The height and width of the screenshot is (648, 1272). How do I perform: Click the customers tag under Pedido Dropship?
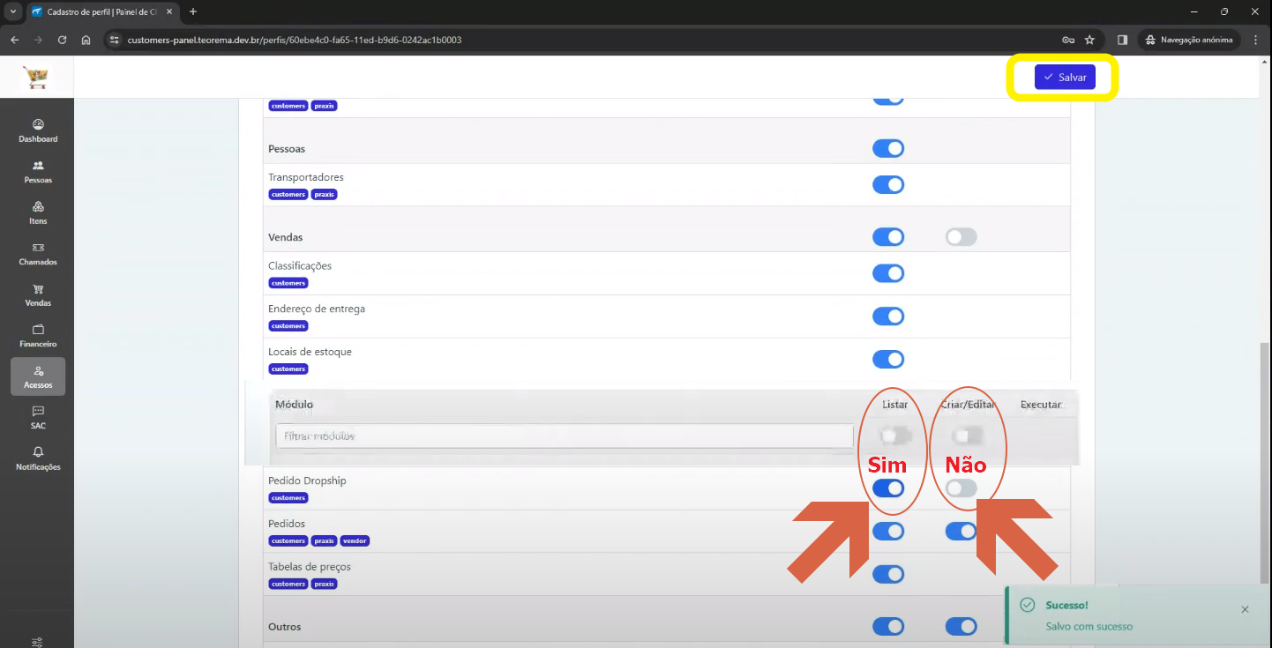tap(288, 497)
